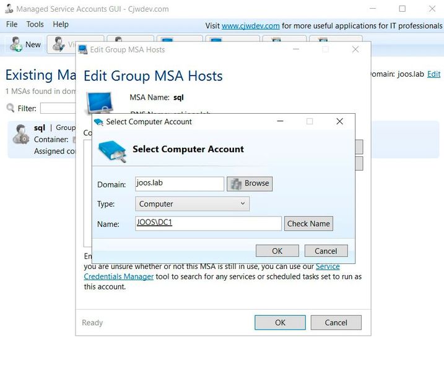The width and height of the screenshot is (444, 371).
Task: Click the Select Computer Account title bar icon
Action: 99,122
